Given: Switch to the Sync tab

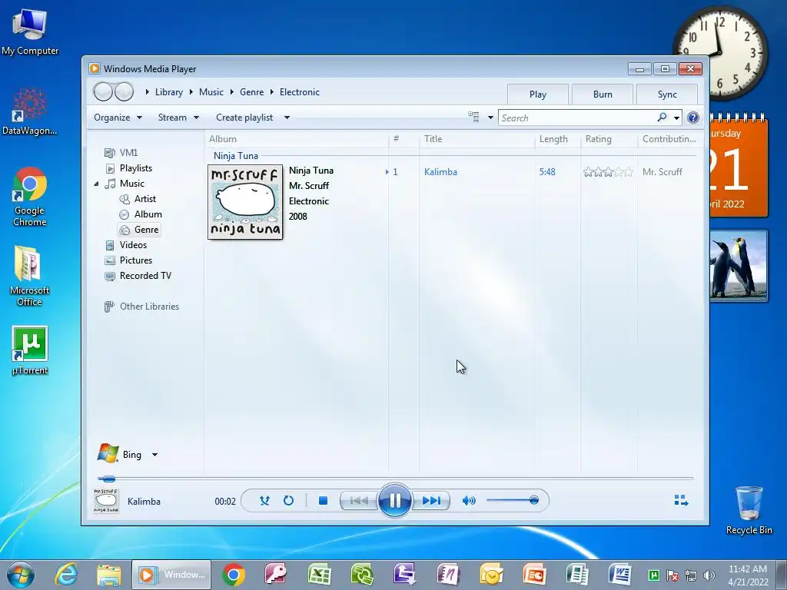Looking at the screenshot, I should (667, 94).
